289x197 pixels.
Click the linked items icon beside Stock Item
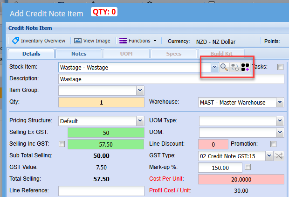tap(234, 67)
